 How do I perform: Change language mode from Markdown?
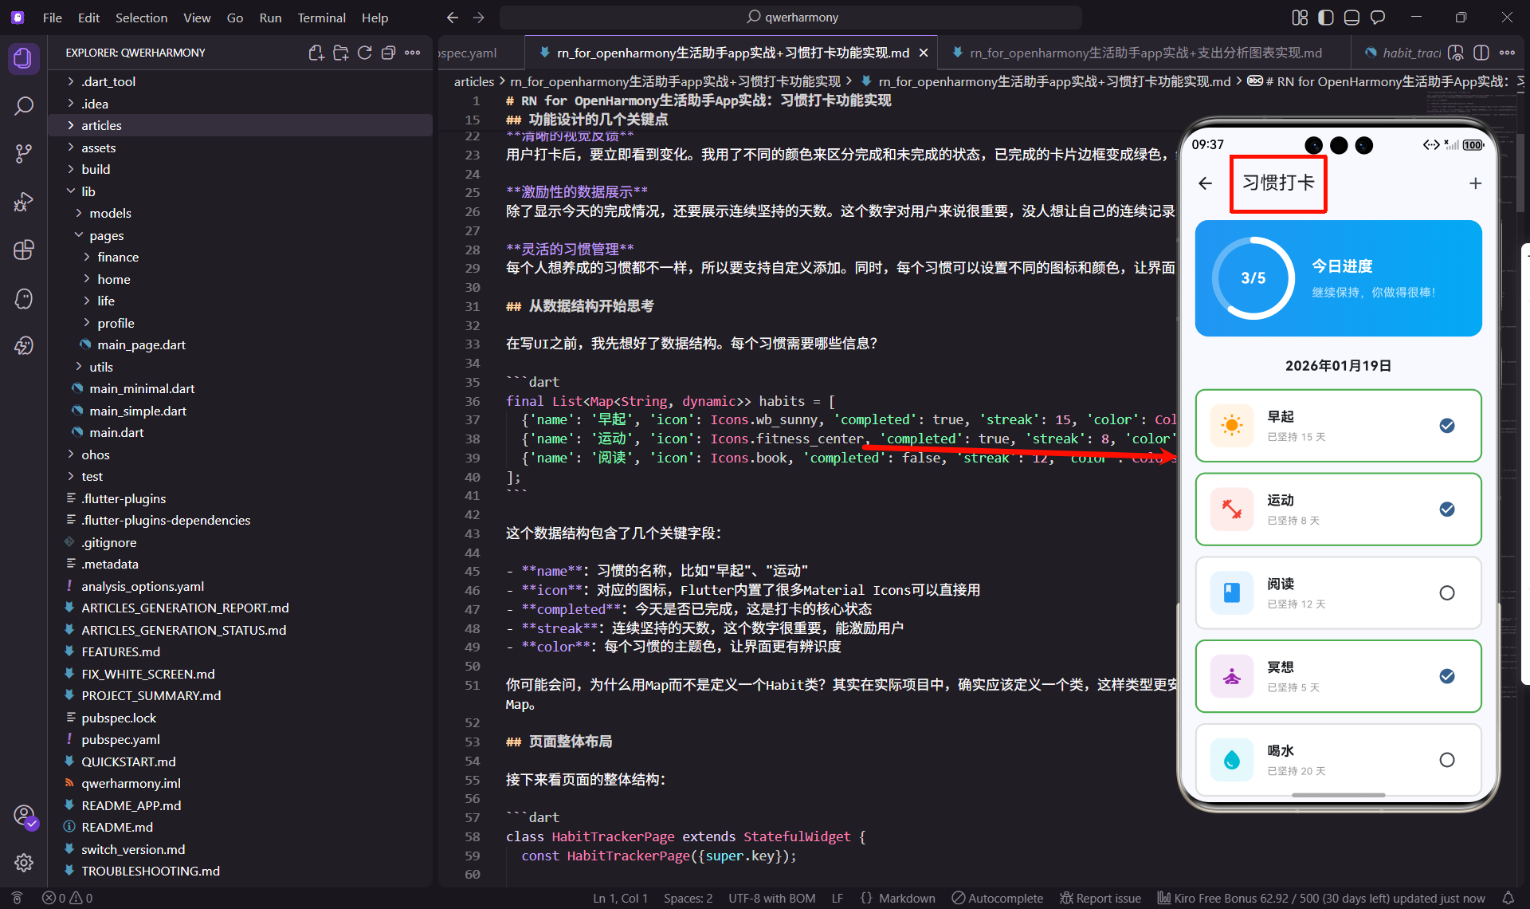(907, 898)
